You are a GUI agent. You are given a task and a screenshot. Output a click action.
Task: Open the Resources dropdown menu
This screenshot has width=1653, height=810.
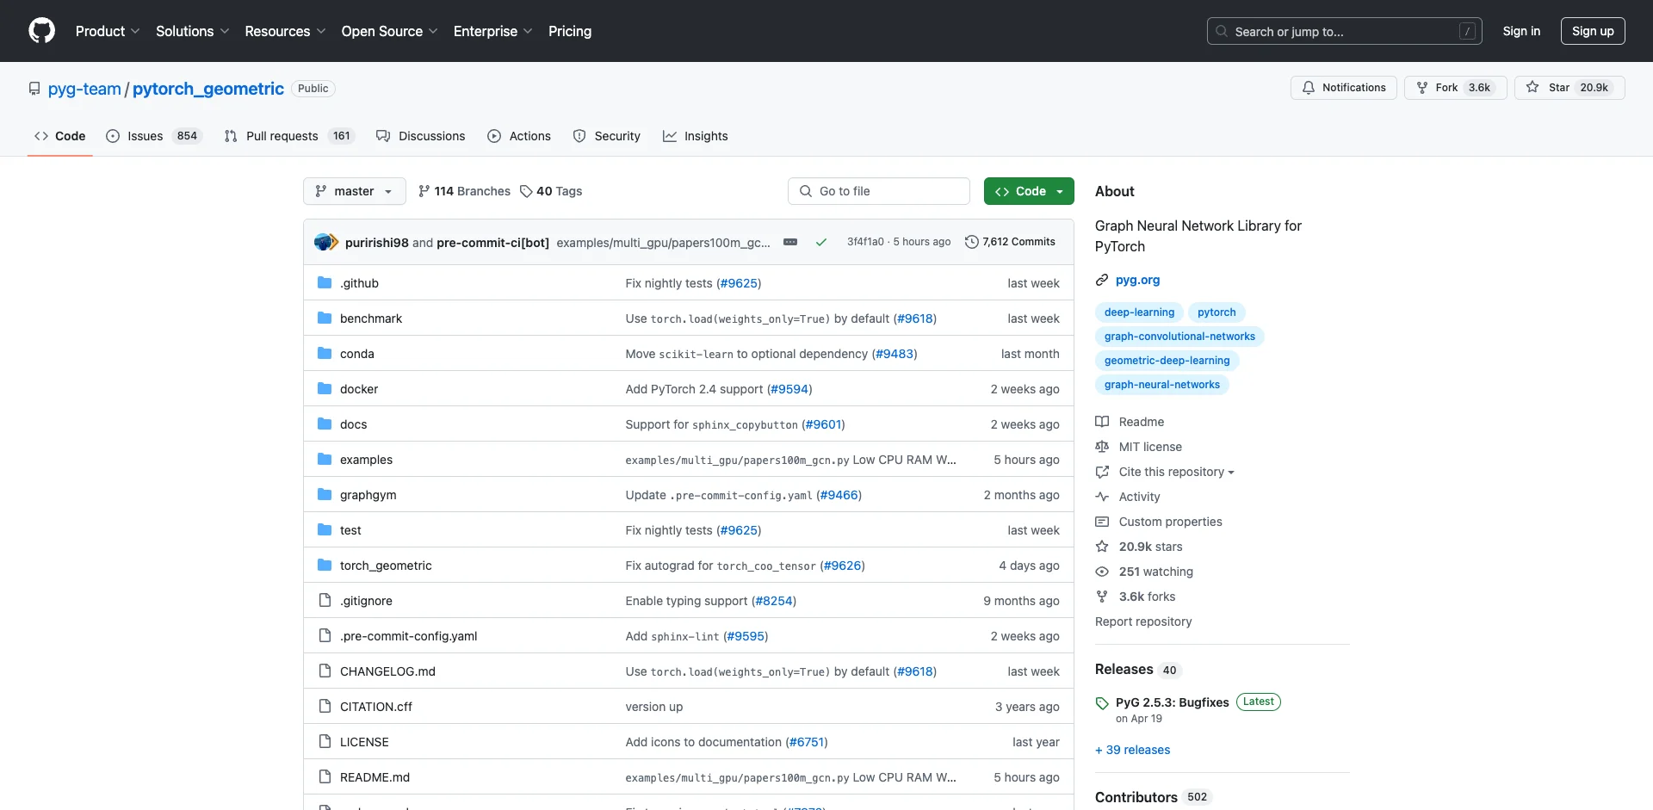coord(286,31)
